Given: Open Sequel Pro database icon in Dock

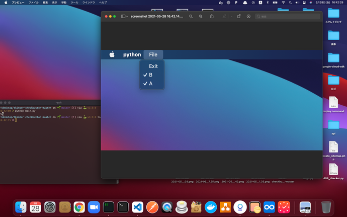Looking at the screenshot, I should point(182,207).
